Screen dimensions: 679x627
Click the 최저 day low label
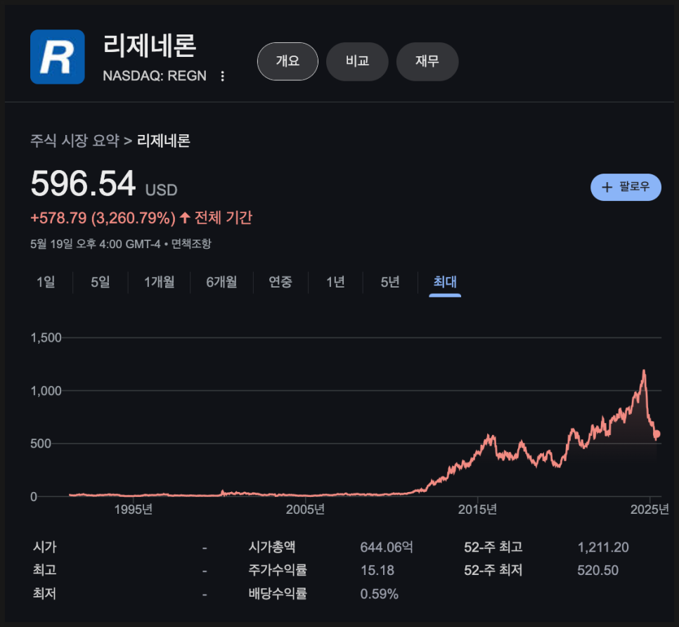point(44,593)
